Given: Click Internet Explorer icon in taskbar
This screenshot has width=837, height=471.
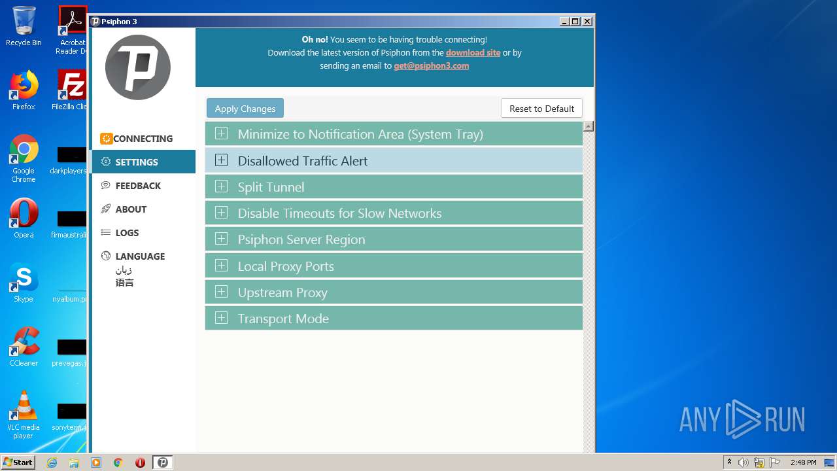Looking at the screenshot, I should click(x=52, y=462).
